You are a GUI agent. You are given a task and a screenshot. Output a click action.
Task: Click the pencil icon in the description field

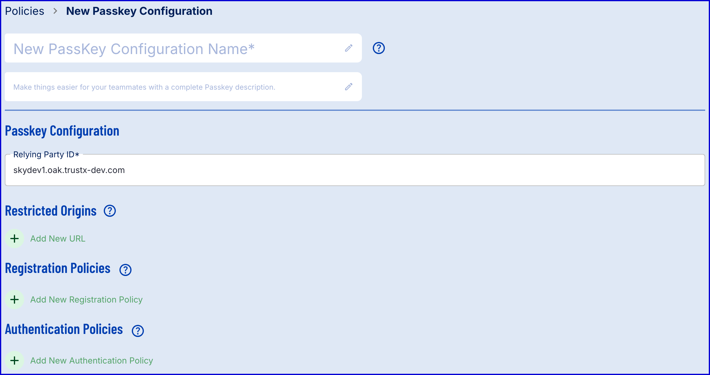click(x=349, y=87)
